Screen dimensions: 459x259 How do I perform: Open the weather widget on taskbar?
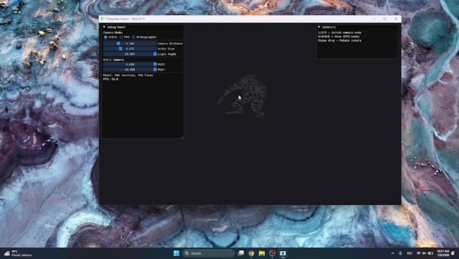[18, 254]
